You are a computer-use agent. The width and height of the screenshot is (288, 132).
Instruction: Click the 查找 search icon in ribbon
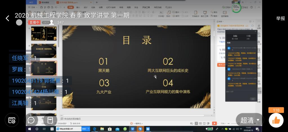click(x=169, y=7)
